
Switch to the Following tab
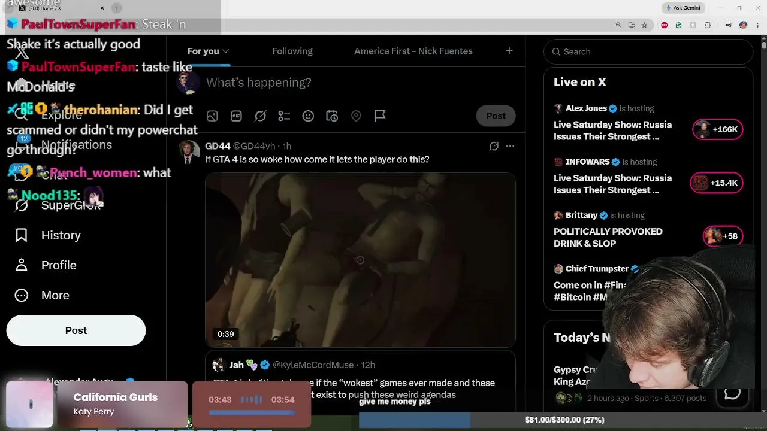point(292,51)
